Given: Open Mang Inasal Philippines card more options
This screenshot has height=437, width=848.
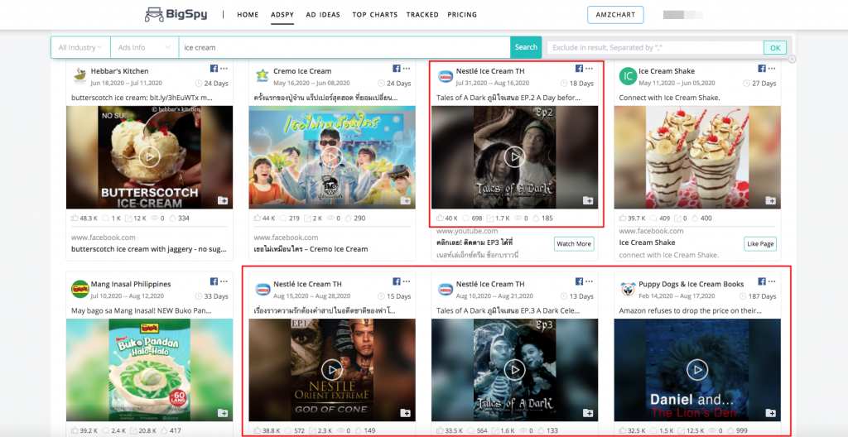Looking at the screenshot, I should (x=224, y=281).
